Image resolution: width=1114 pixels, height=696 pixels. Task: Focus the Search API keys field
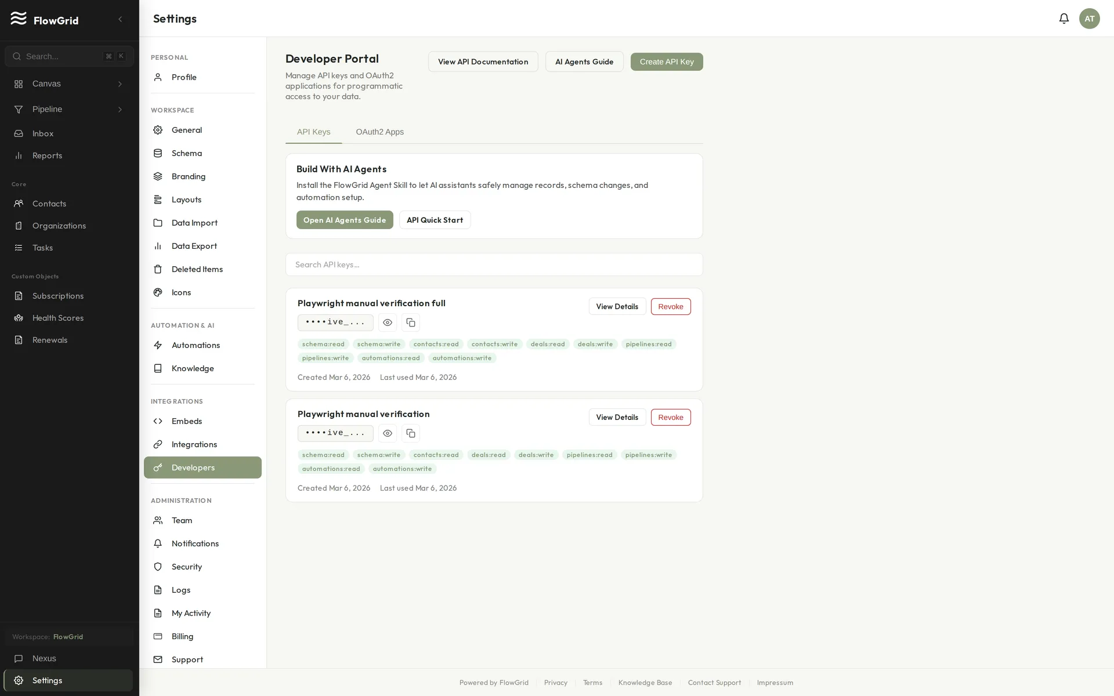pos(494,264)
